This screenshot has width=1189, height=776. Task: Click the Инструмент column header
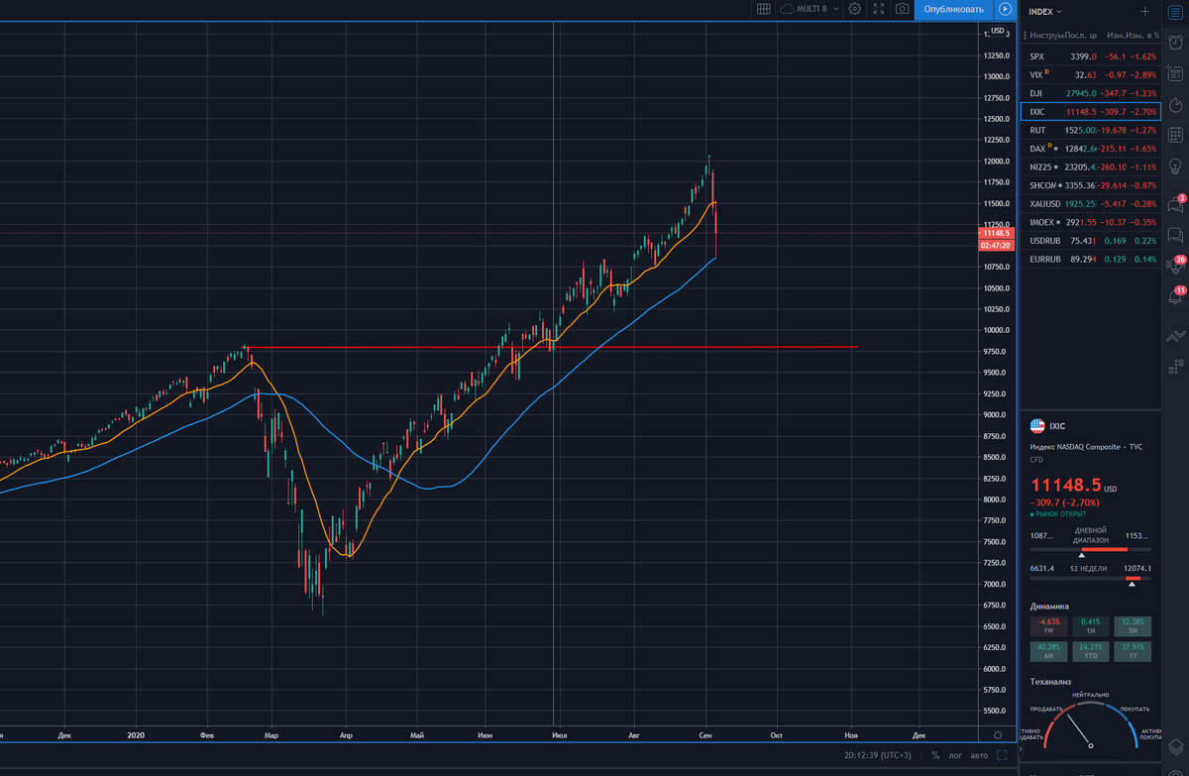tap(1046, 36)
